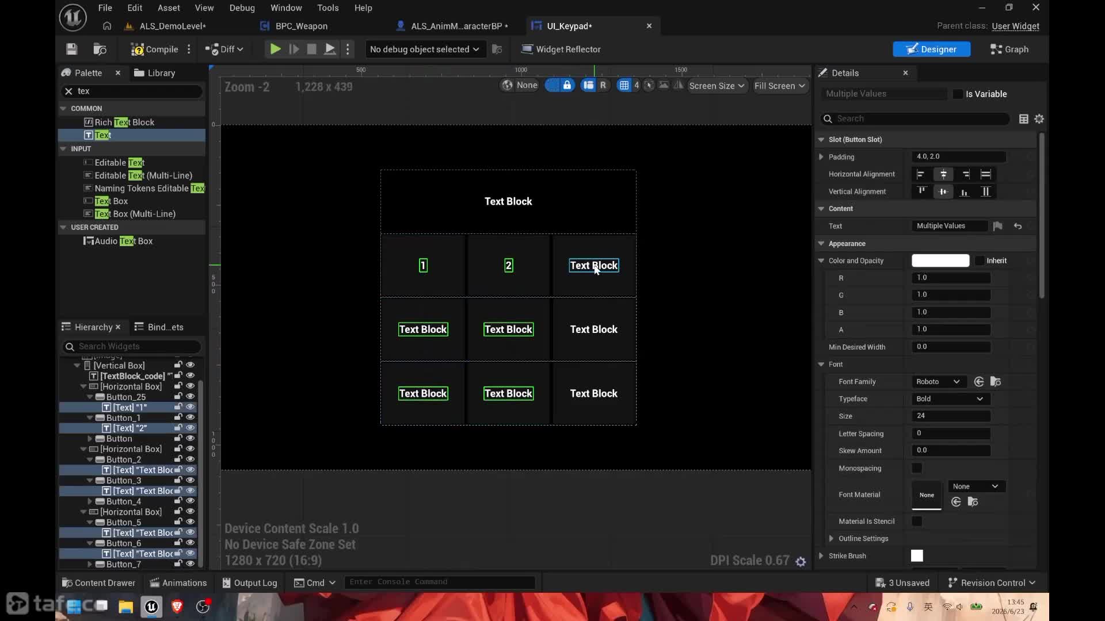Click the Font Material None thumbnail
1105x621 pixels.
pyautogui.click(x=927, y=495)
